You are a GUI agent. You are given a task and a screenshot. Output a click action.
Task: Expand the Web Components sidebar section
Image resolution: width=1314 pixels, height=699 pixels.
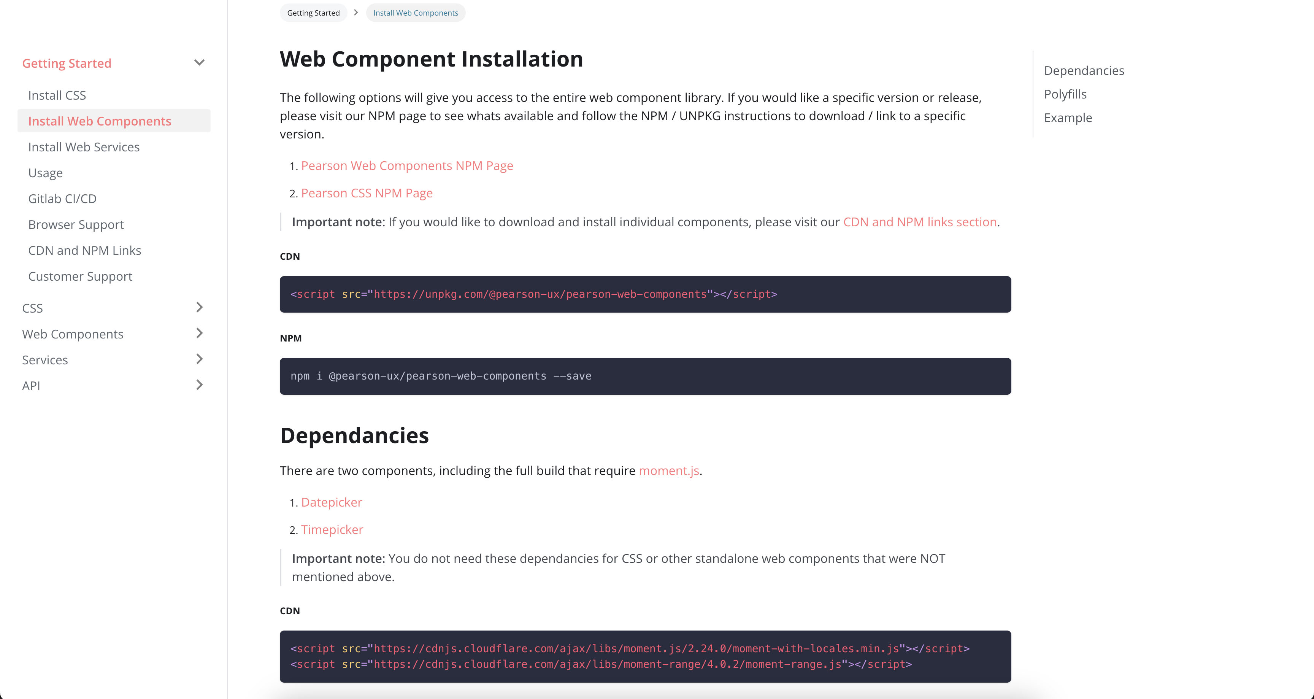coord(199,333)
